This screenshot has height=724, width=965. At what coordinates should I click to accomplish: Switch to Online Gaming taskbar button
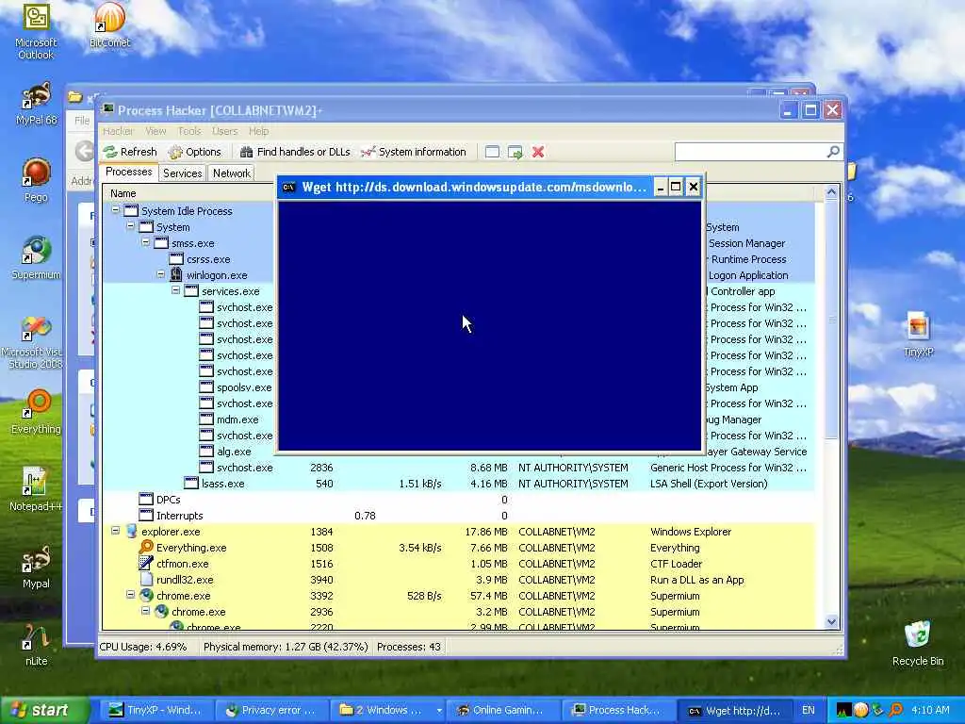[502, 711]
